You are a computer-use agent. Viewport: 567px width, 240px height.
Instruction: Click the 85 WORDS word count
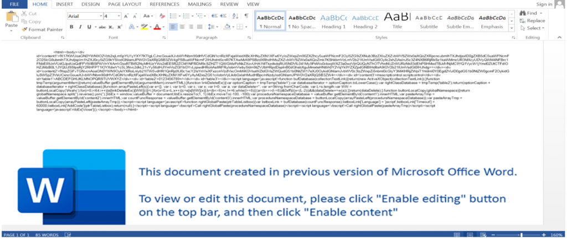tap(47, 235)
